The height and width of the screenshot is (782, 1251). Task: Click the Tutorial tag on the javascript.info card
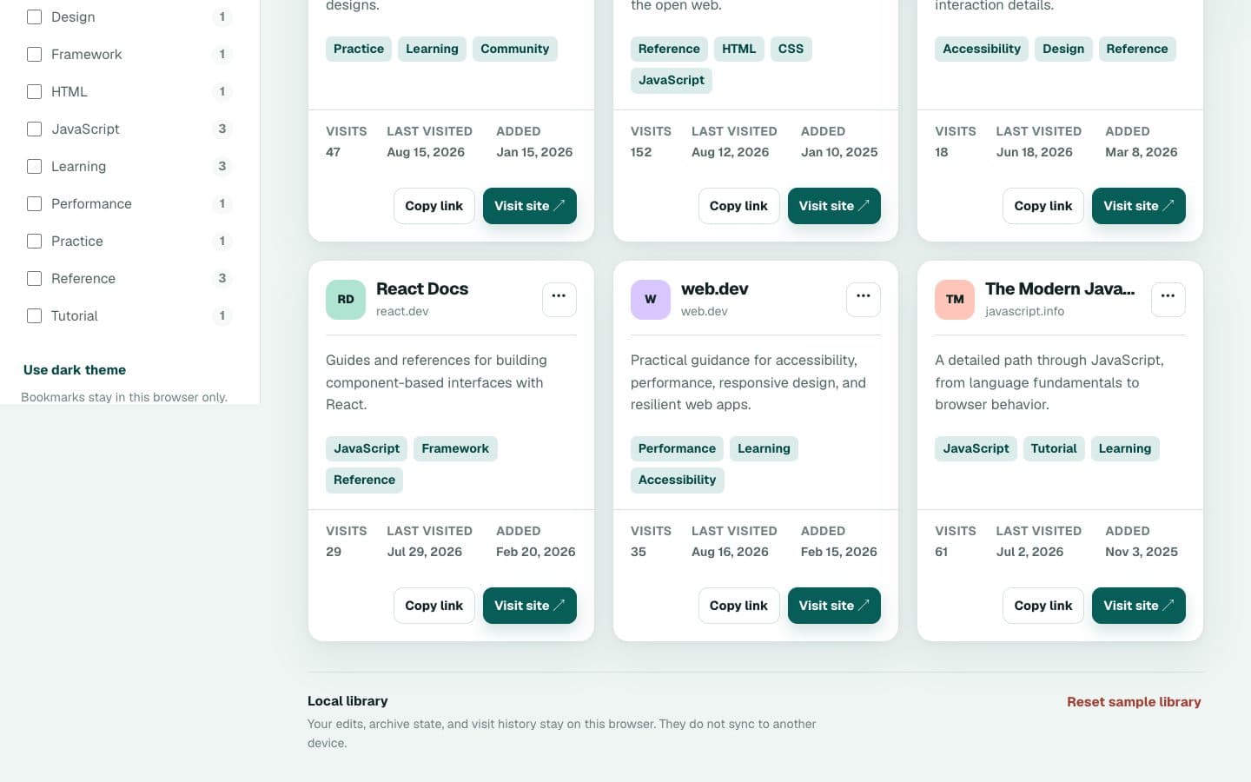pyautogui.click(x=1054, y=448)
